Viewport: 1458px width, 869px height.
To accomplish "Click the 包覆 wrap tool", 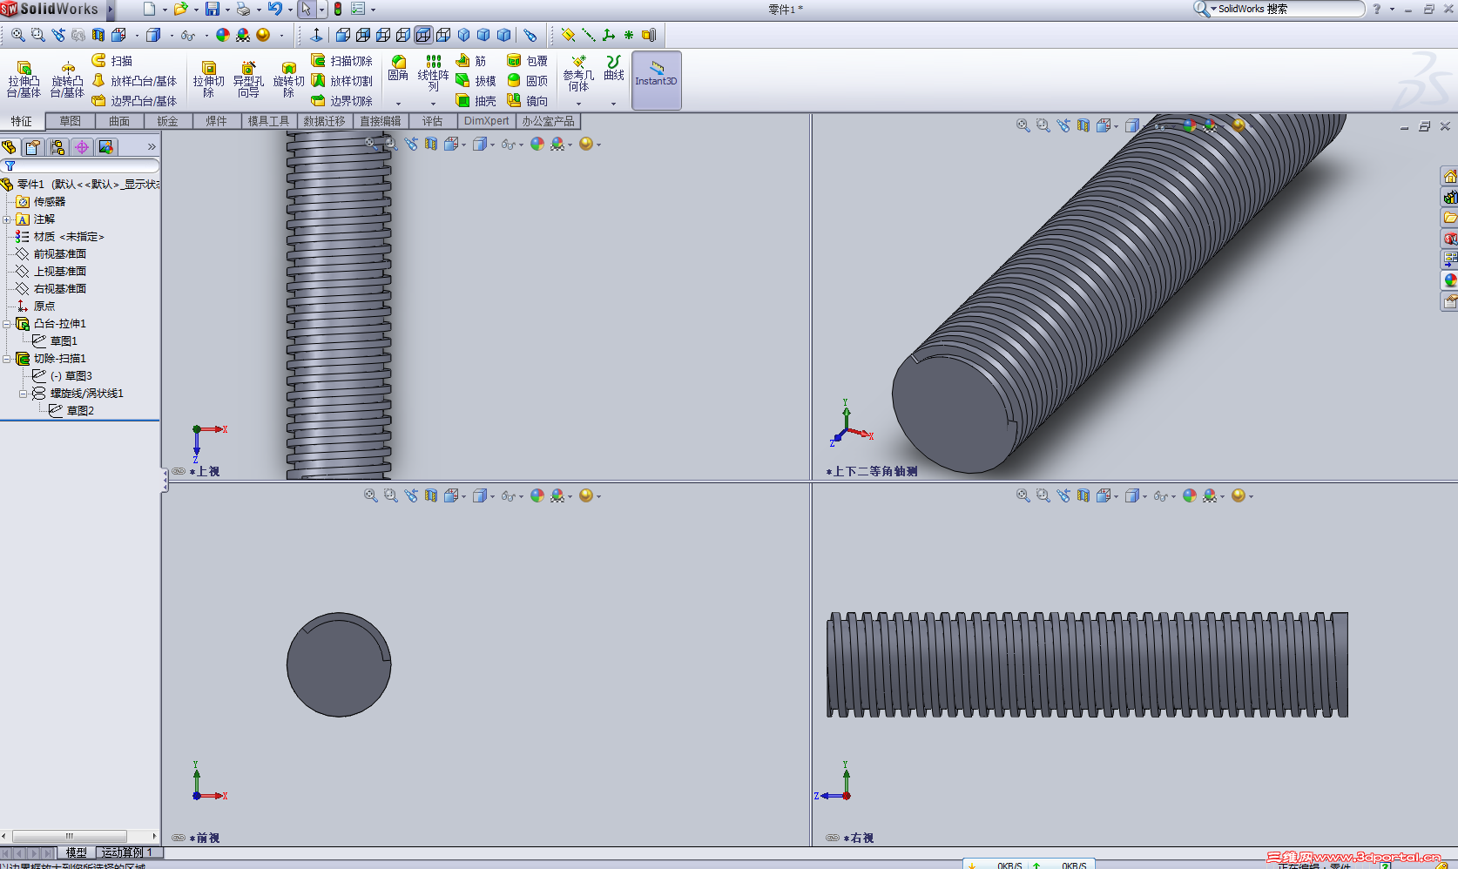I will tap(527, 61).
